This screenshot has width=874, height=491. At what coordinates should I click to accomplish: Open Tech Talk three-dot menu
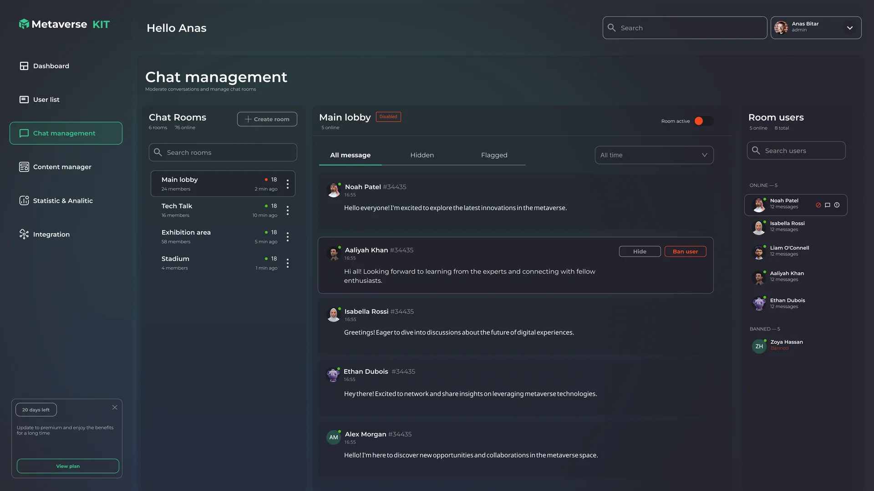tap(288, 210)
